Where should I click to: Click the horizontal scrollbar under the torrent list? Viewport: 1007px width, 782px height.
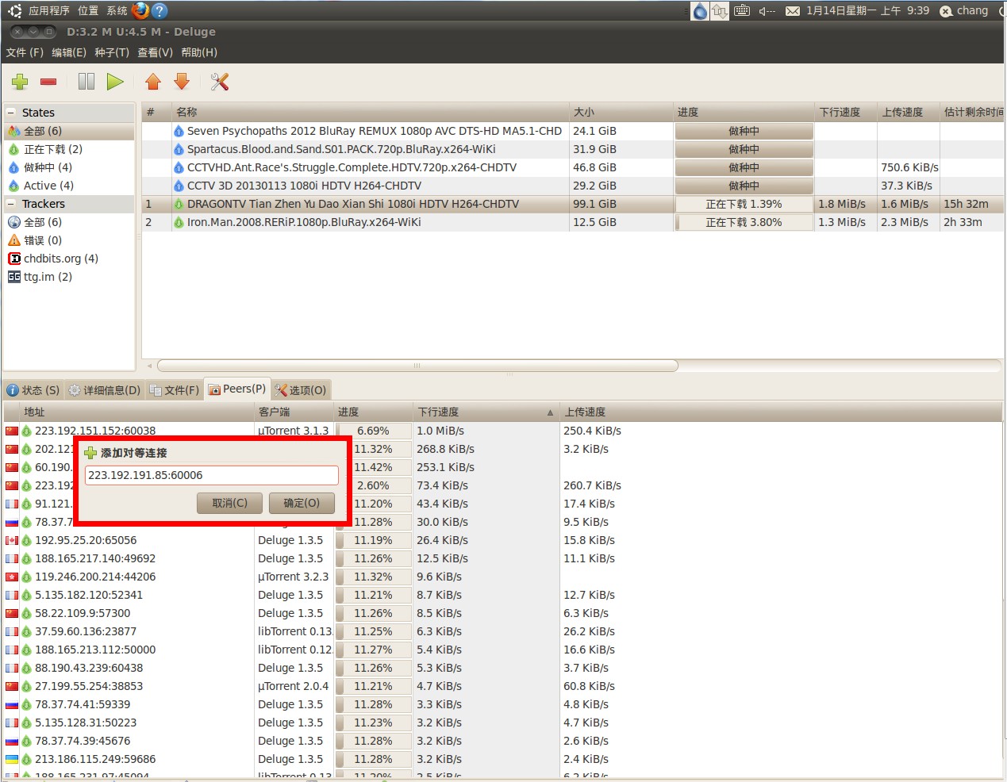pos(417,366)
